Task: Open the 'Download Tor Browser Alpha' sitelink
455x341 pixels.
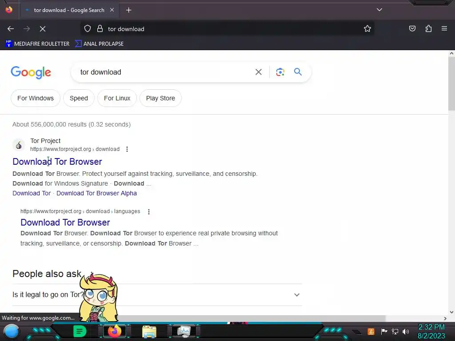Action: point(96,194)
